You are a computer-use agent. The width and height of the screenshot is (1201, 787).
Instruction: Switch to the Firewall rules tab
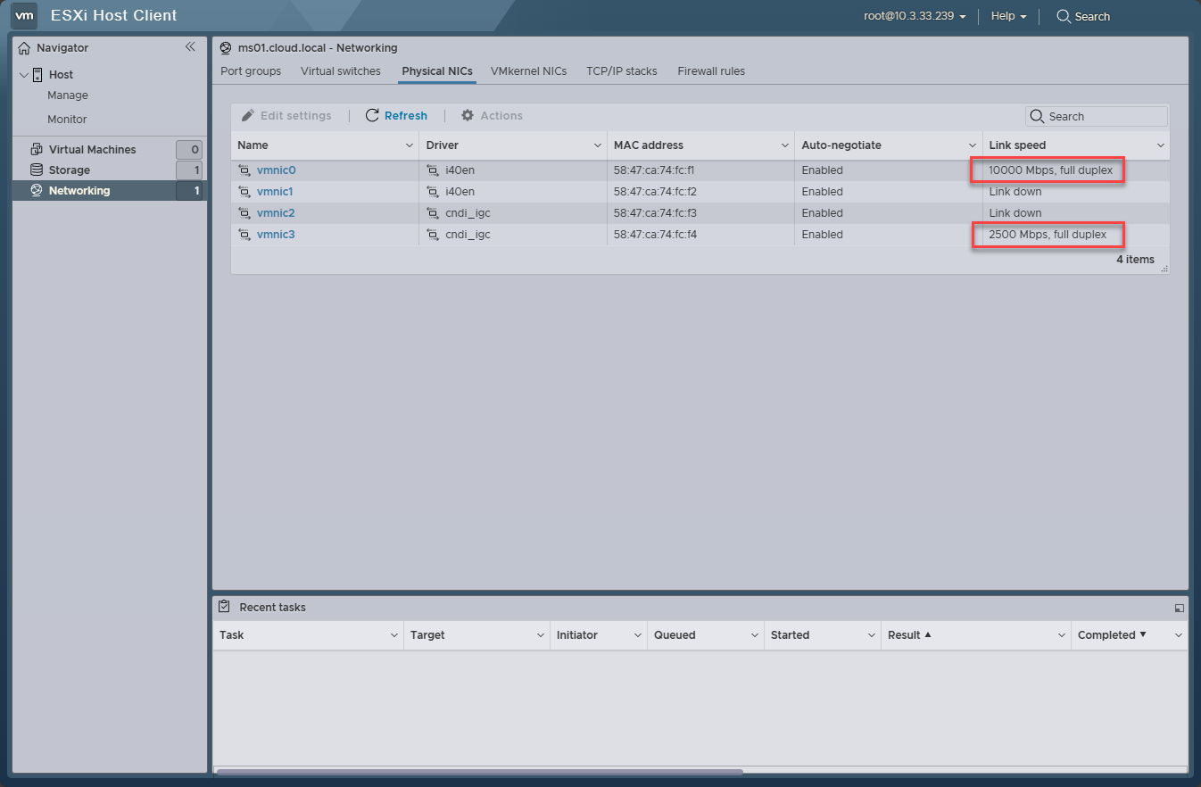[x=711, y=71]
